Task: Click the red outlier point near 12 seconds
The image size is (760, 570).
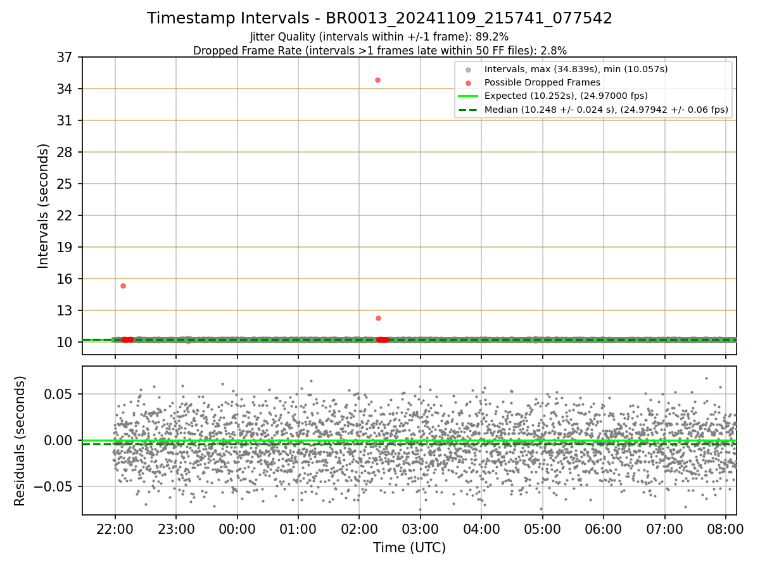Action: 378,318
